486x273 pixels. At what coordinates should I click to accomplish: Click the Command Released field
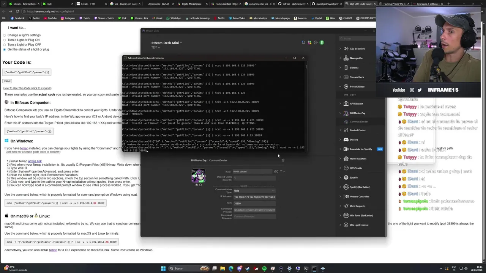click(254, 216)
